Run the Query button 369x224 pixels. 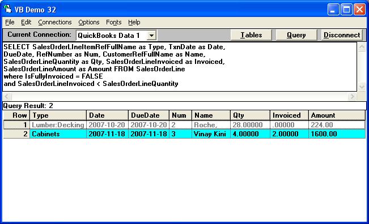pos(296,35)
